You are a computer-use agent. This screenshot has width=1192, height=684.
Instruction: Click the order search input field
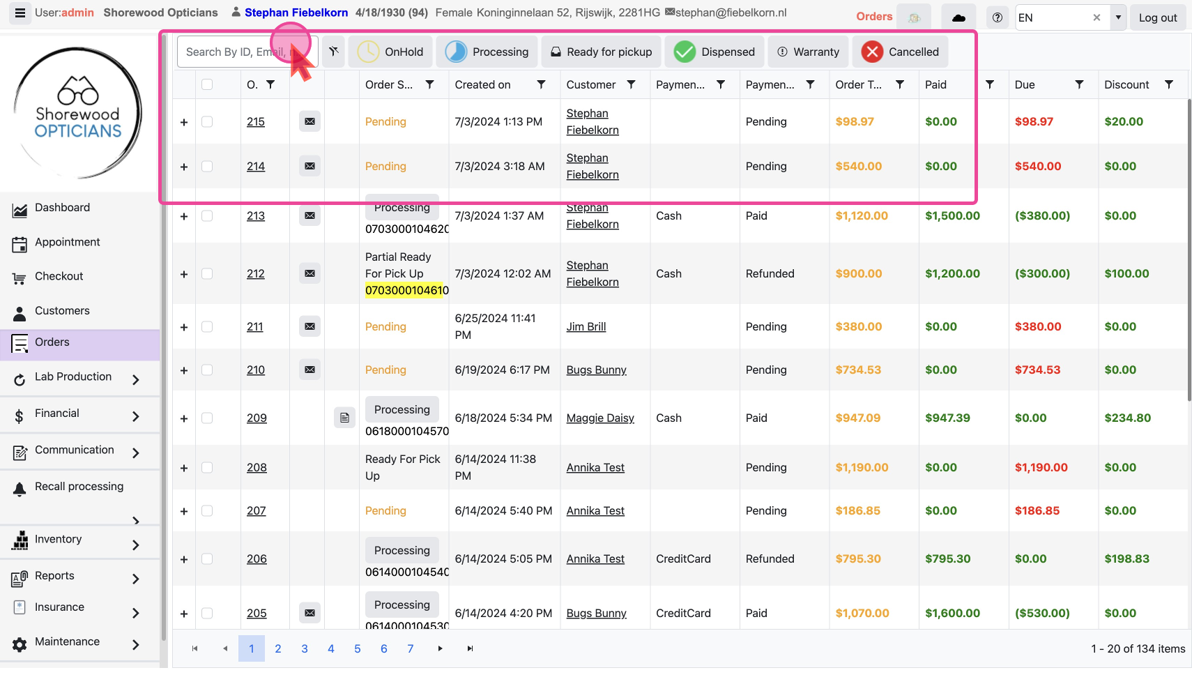click(234, 52)
